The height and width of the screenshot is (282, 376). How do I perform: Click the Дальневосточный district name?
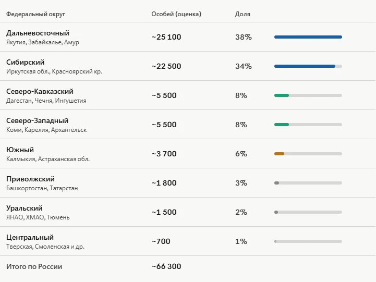(38, 33)
